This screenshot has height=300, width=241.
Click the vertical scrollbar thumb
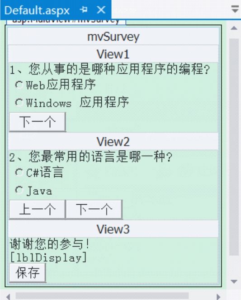(234, 147)
